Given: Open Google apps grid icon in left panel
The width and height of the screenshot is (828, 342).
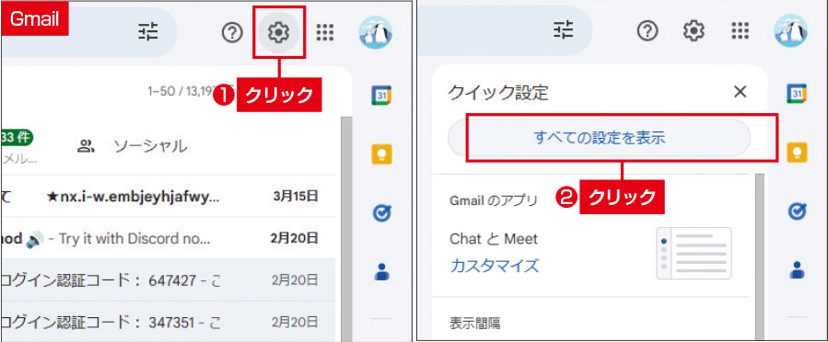Looking at the screenshot, I should click(325, 33).
